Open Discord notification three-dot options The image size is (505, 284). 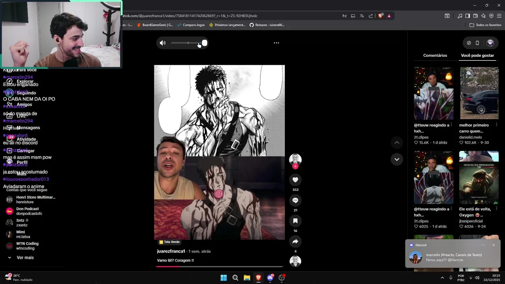pos(483,245)
